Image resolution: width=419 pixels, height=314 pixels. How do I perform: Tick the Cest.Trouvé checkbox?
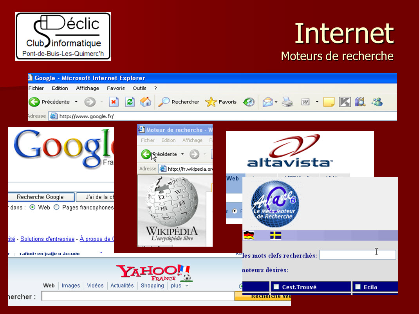276,287
